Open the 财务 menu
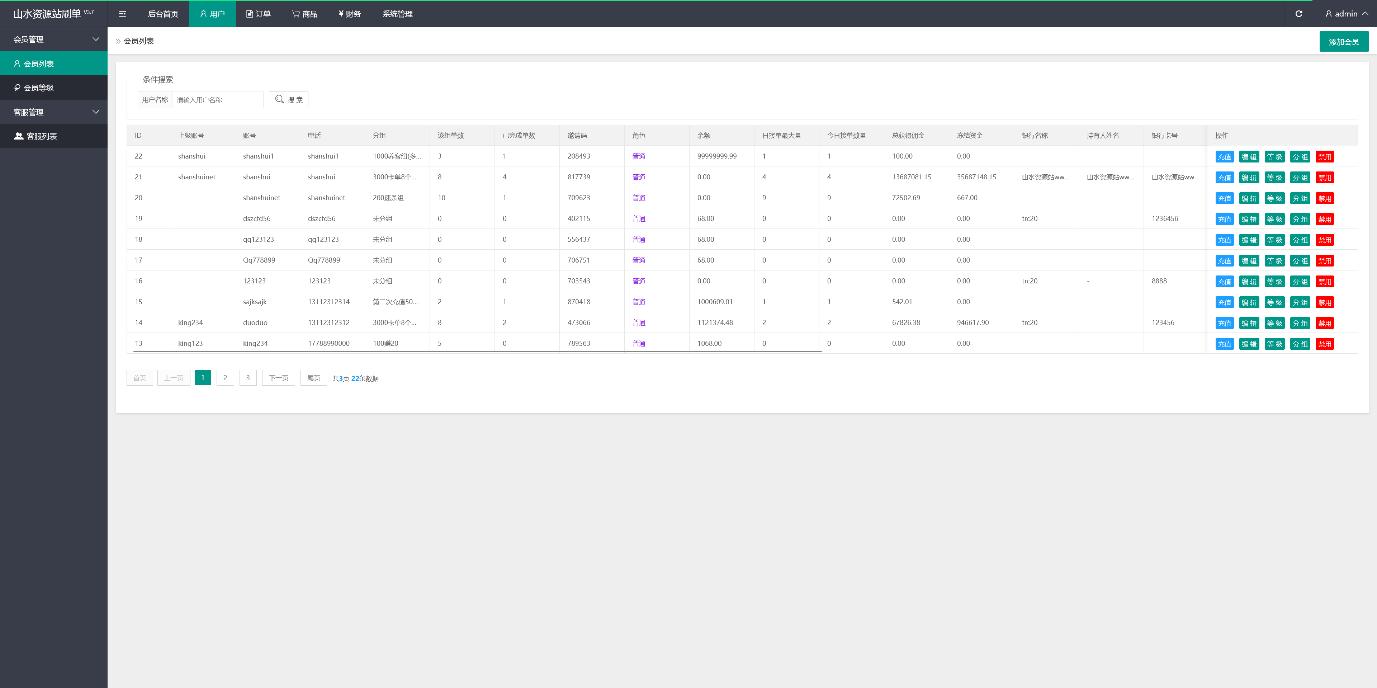This screenshot has width=1377, height=688. pyautogui.click(x=350, y=14)
